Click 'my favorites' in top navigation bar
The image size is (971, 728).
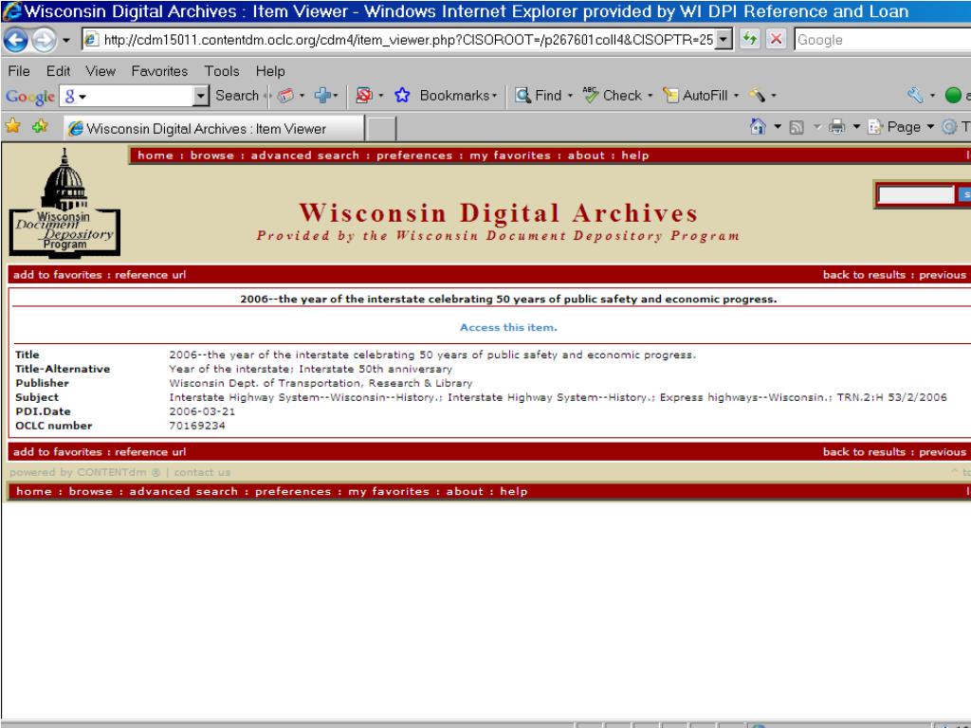click(509, 155)
